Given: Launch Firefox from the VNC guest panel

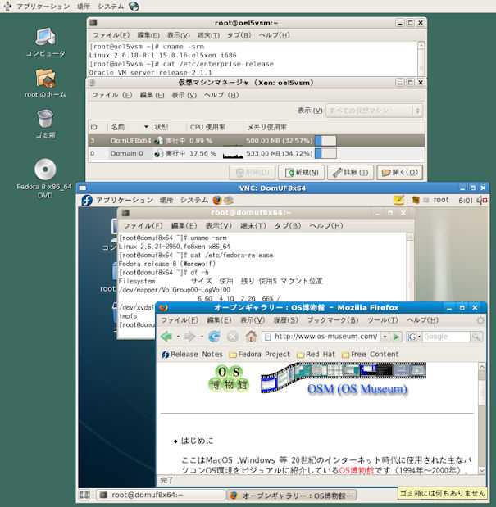Looking at the screenshot, I should 216,200.
